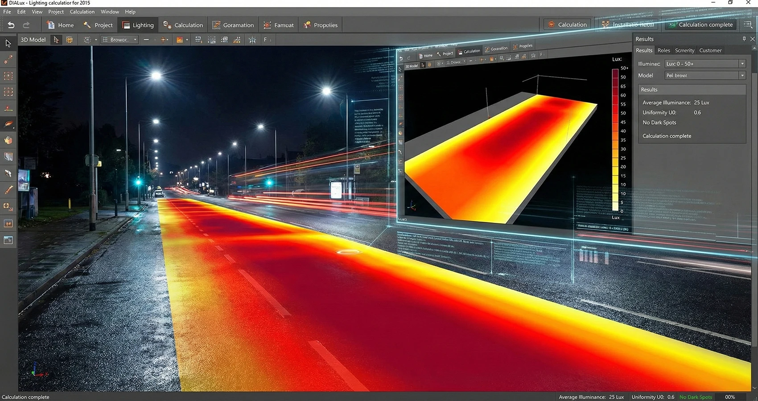Open the Calculation menu in menu bar
This screenshot has width=758, height=401.
[82, 12]
